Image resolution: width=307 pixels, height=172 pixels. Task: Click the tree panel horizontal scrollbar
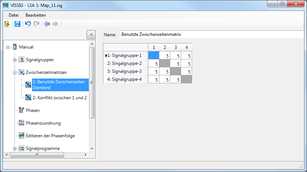[36, 155]
